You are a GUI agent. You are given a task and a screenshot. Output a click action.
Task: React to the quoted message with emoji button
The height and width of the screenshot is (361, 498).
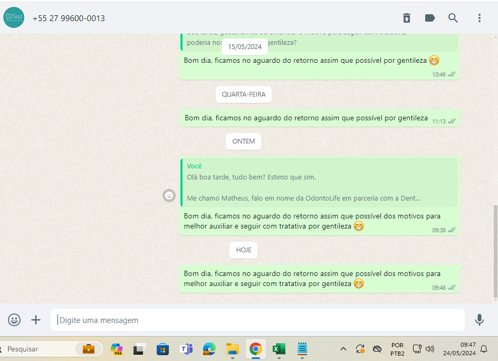point(169,195)
